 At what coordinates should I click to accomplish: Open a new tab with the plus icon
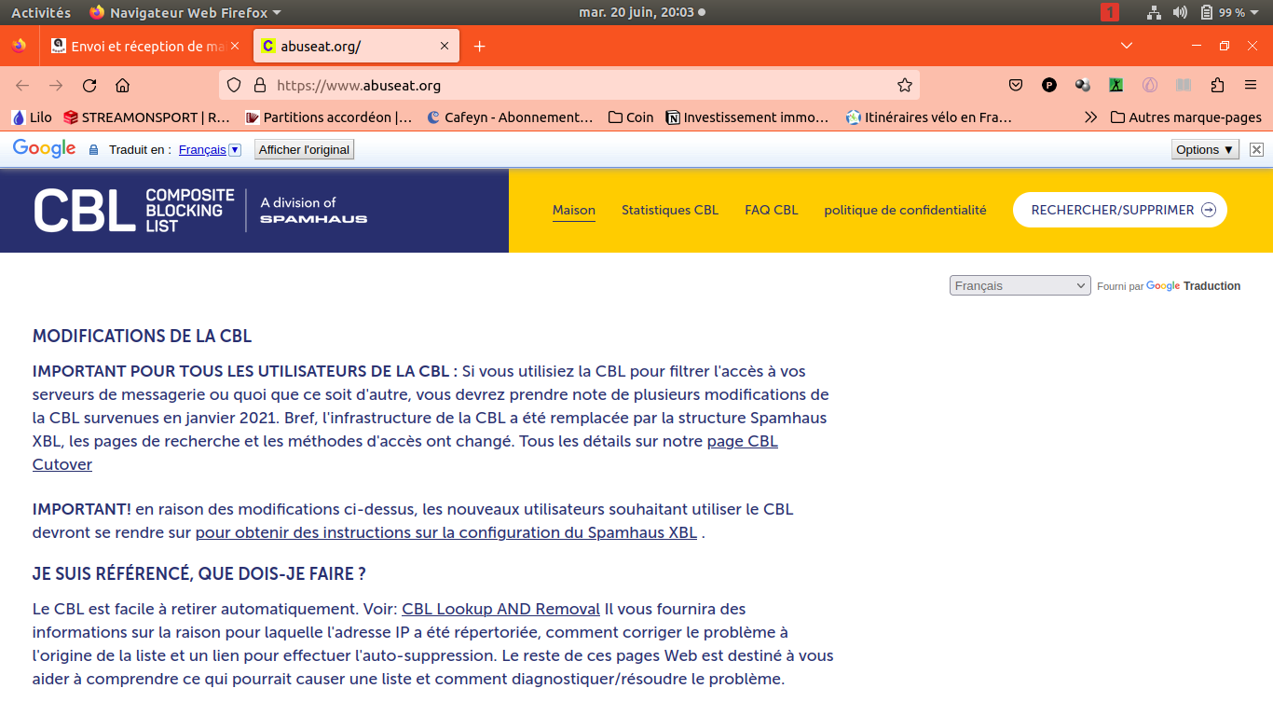click(480, 47)
